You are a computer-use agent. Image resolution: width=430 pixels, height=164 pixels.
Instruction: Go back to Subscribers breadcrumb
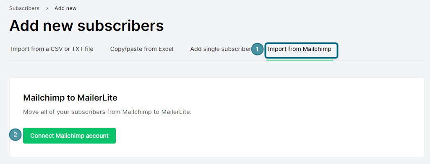tap(24, 8)
